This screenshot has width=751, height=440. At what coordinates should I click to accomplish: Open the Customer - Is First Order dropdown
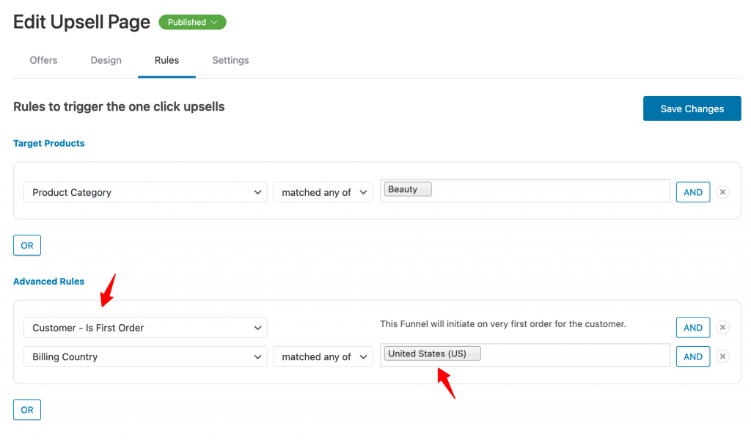(145, 328)
